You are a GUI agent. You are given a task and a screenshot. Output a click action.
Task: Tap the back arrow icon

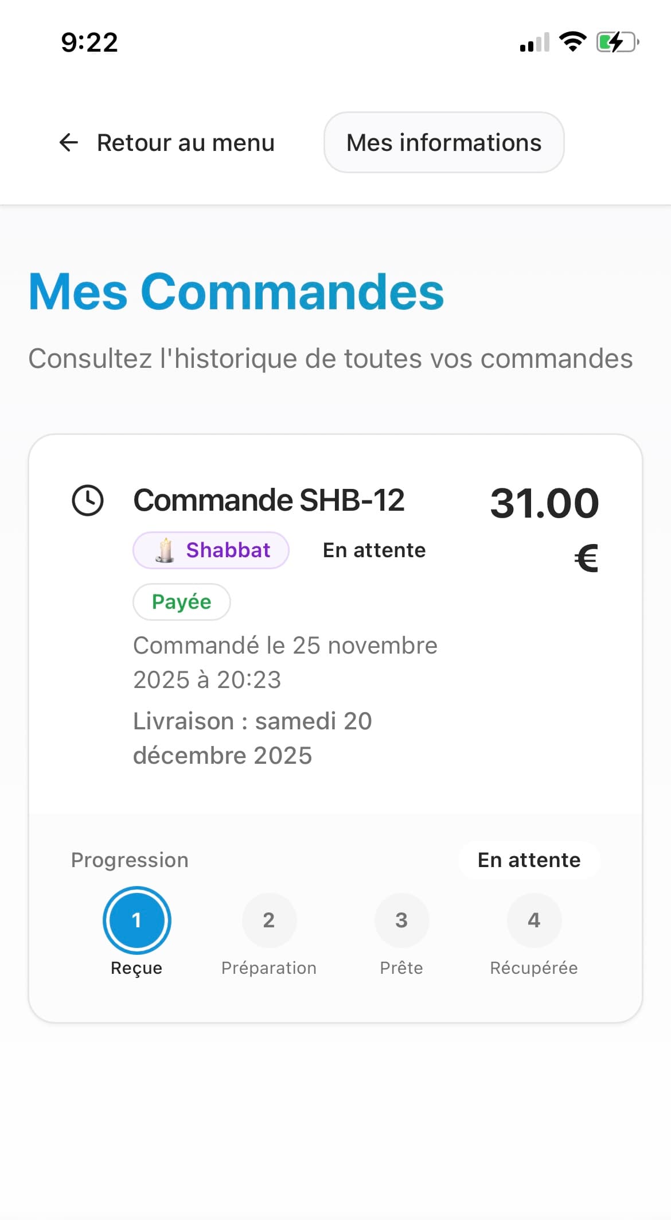[x=69, y=142]
